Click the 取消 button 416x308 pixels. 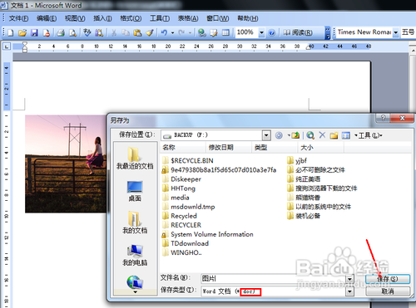(388, 291)
